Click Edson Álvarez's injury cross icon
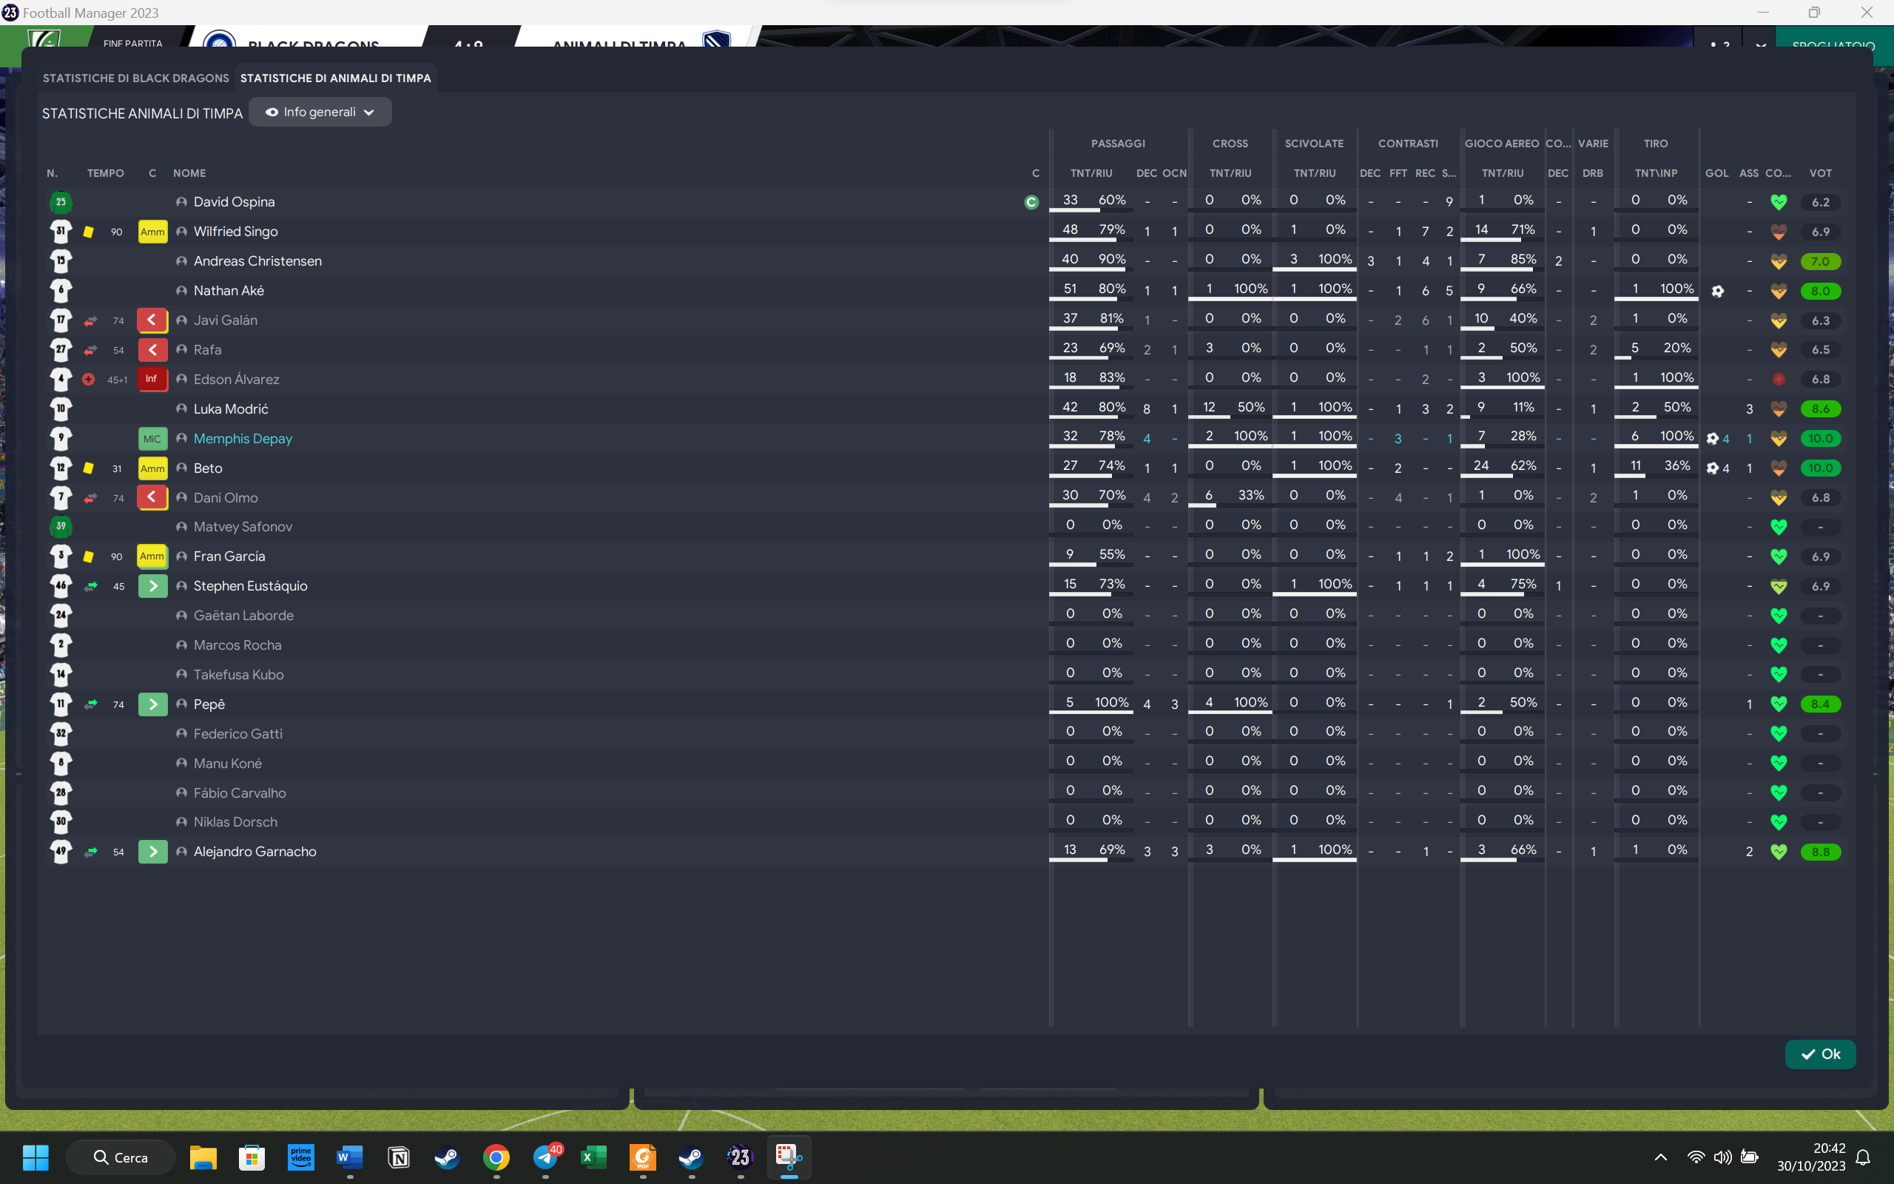Image resolution: width=1894 pixels, height=1184 pixels. (x=89, y=379)
